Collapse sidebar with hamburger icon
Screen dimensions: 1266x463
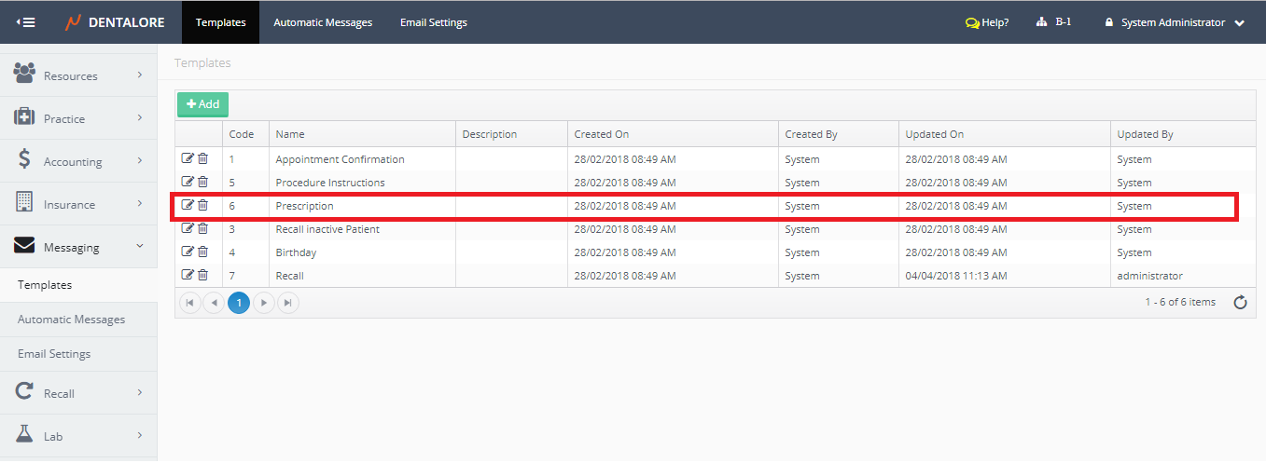pyautogui.click(x=26, y=22)
